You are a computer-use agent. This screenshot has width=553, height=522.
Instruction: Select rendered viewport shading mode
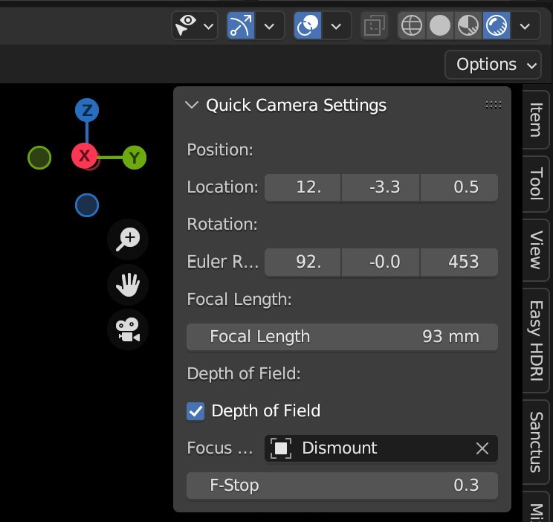coord(496,26)
